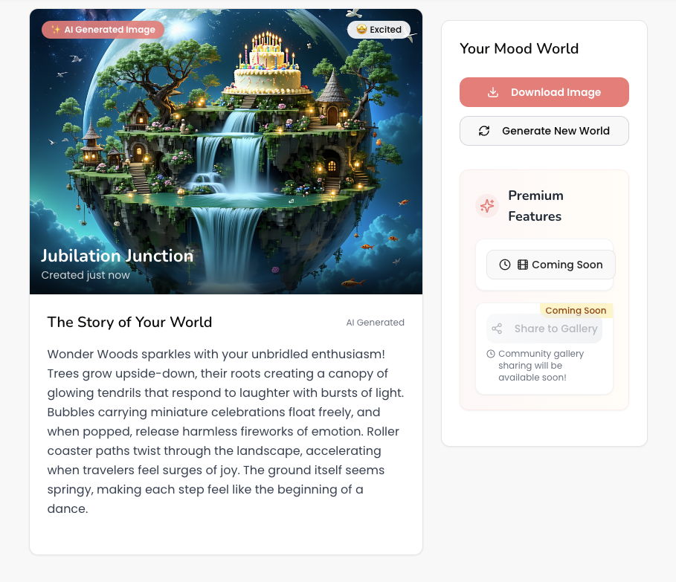Viewport: 676px width, 582px height.
Task: Open the floating island cake image
Action: [x=226, y=152]
